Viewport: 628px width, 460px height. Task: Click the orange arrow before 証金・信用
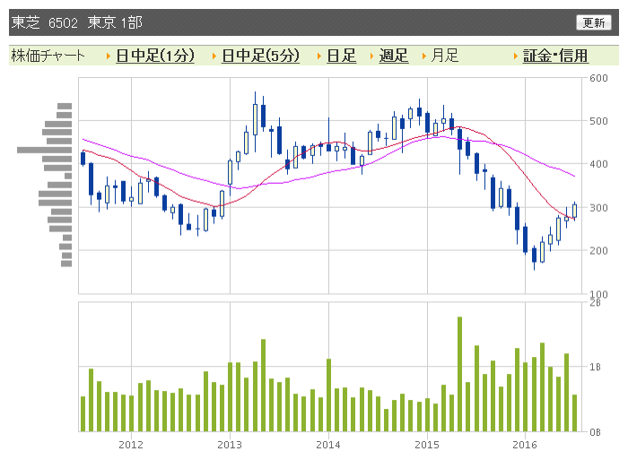[x=516, y=56]
